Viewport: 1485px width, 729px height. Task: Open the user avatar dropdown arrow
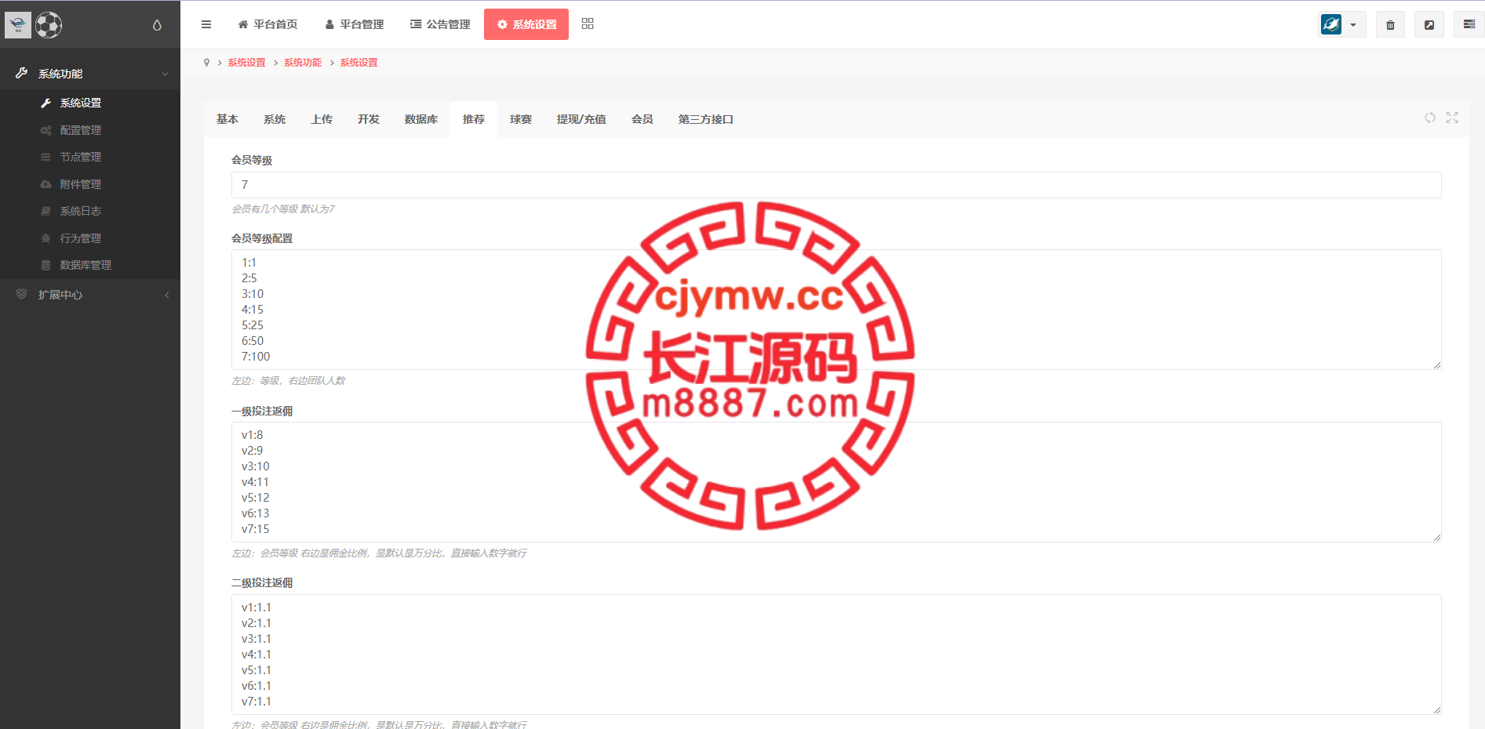[x=1353, y=25]
